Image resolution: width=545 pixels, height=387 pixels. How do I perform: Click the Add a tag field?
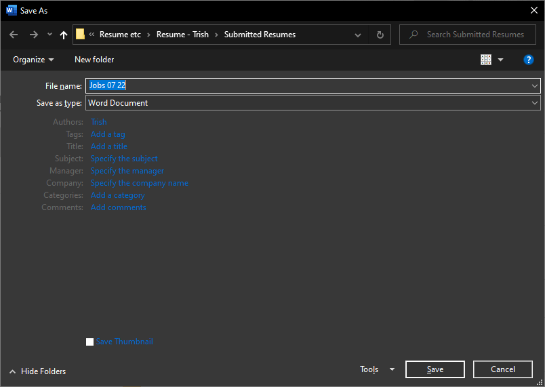tap(108, 134)
